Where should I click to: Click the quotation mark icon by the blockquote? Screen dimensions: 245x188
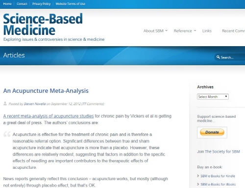(x=7, y=134)
